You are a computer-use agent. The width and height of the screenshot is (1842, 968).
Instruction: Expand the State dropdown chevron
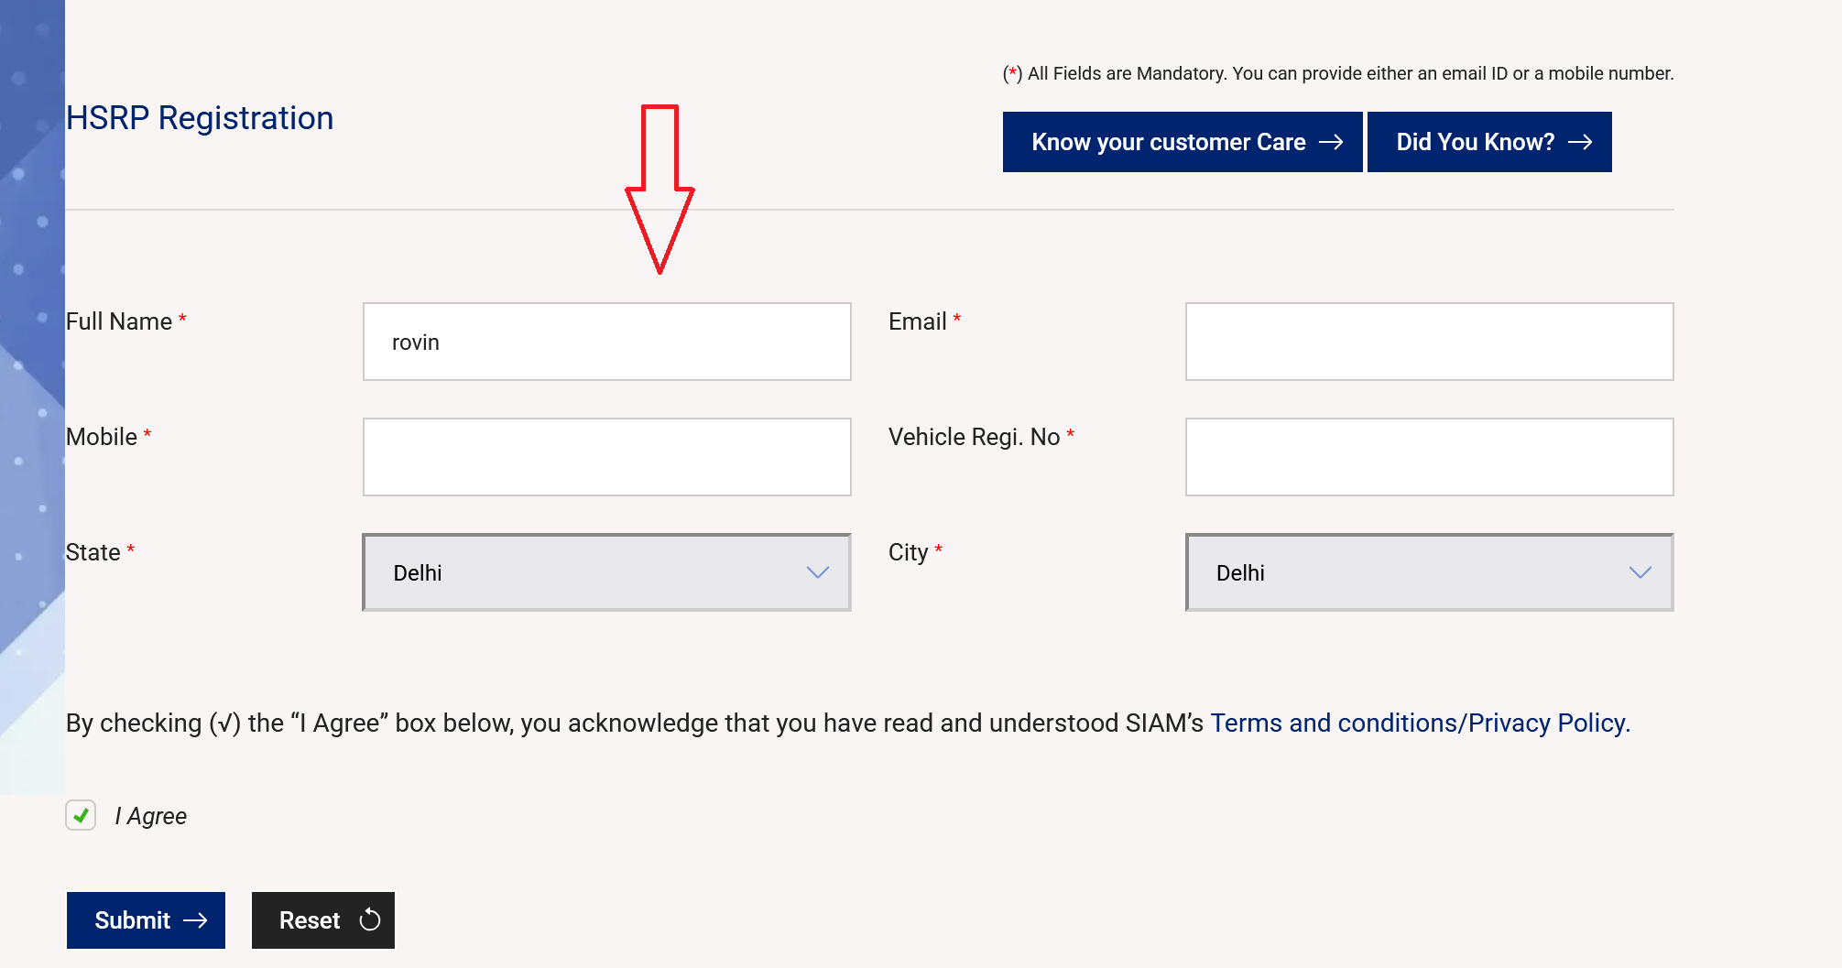[x=817, y=572]
